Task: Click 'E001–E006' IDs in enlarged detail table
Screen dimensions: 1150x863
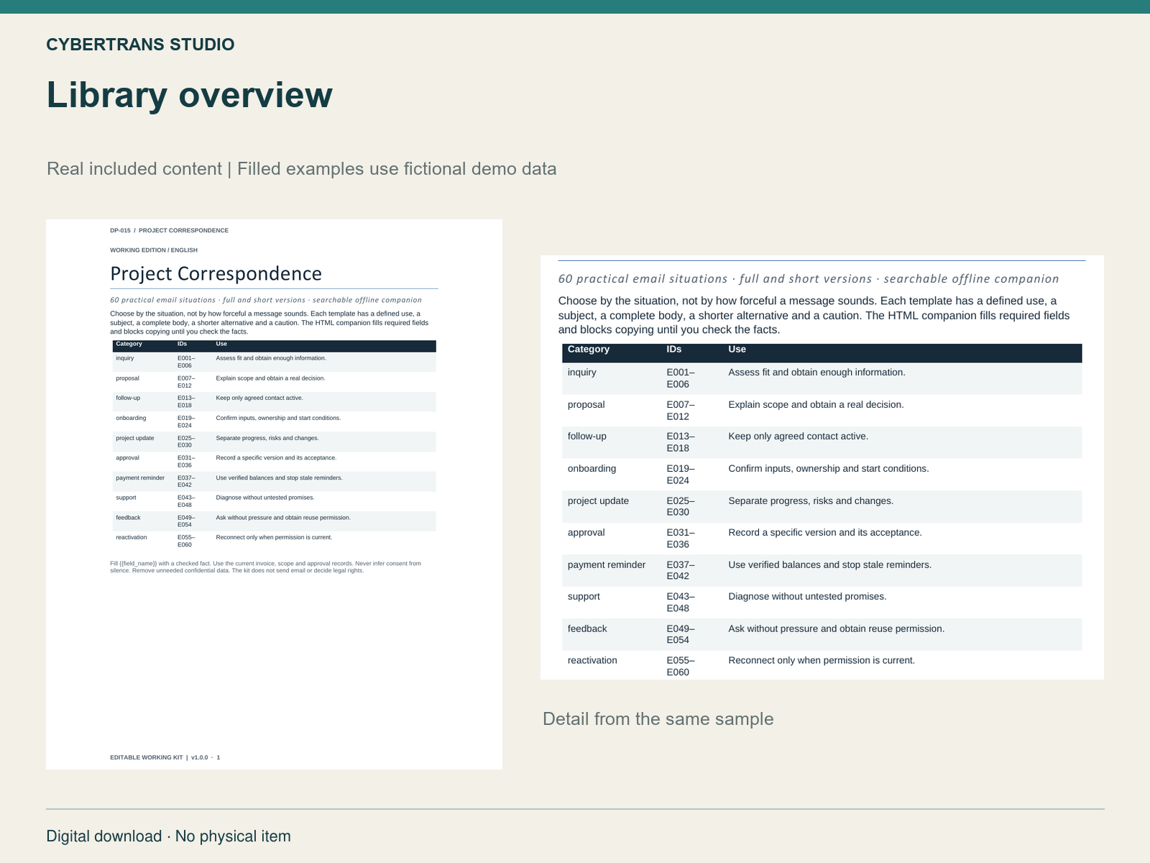Action: coord(681,378)
